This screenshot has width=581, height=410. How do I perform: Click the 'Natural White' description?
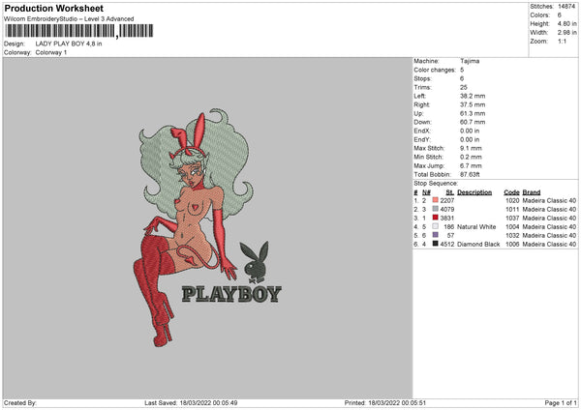pos(476,227)
